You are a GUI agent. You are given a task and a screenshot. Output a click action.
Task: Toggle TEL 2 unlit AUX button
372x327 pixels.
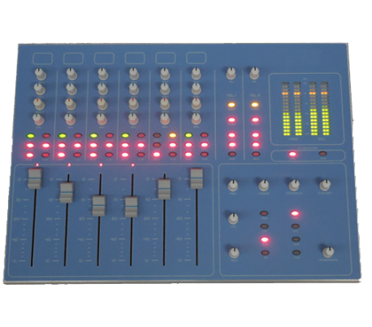(256, 154)
